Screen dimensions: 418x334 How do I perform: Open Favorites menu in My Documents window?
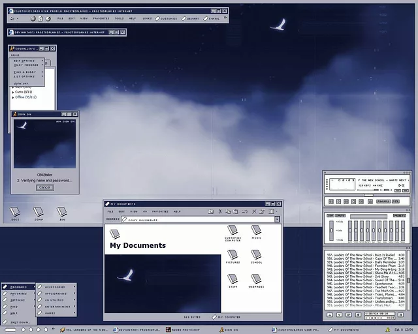pyautogui.click(x=160, y=211)
